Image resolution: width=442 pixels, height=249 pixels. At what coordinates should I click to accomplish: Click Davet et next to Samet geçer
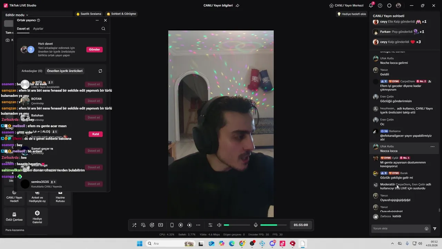94,151
